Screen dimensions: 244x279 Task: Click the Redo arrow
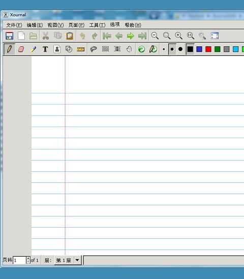point(95,36)
